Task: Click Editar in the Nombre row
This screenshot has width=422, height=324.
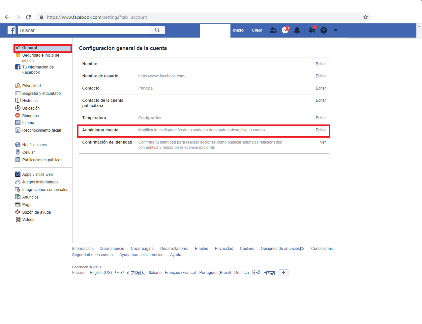Action: pos(320,64)
